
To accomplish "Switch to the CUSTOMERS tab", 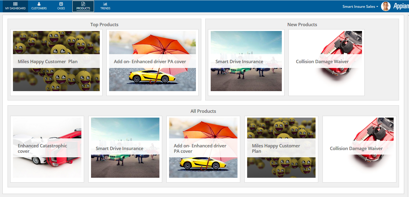I will click(39, 6).
